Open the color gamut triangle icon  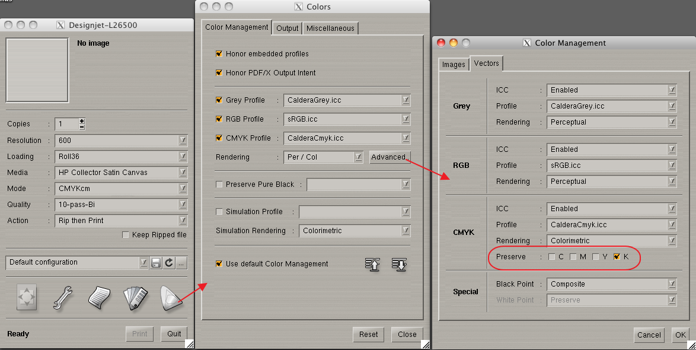pos(170,298)
